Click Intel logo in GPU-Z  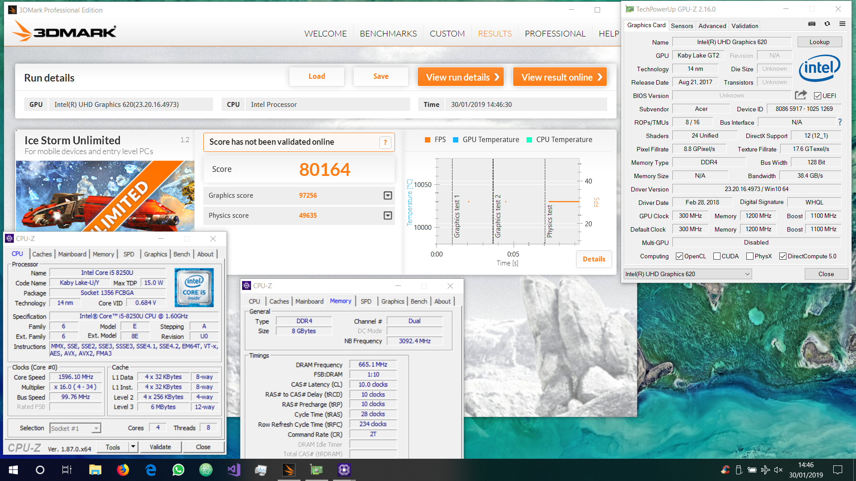[x=819, y=68]
